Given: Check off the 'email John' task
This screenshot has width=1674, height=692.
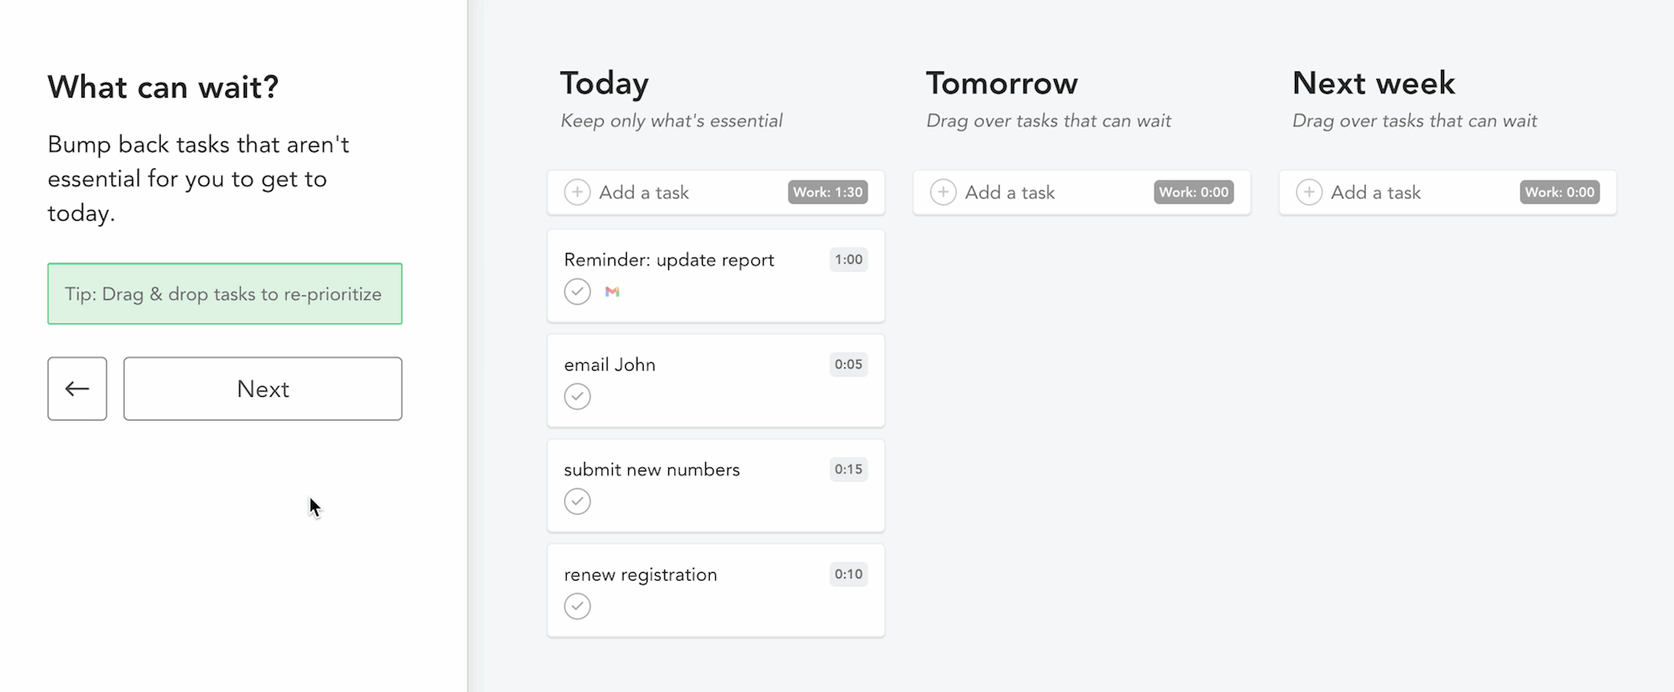Looking at the screenshot, I should point(577,396).
